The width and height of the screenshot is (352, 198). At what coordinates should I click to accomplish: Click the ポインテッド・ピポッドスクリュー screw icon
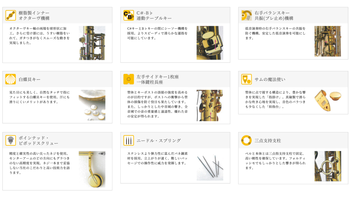pyautogui.click(x=11, y=141)
